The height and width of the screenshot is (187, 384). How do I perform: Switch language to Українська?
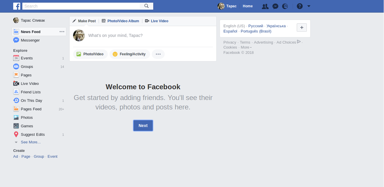[x=276, y=26]
